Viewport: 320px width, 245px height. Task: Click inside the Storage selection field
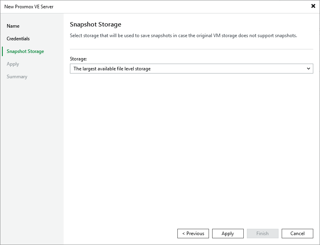pos(178,68)
